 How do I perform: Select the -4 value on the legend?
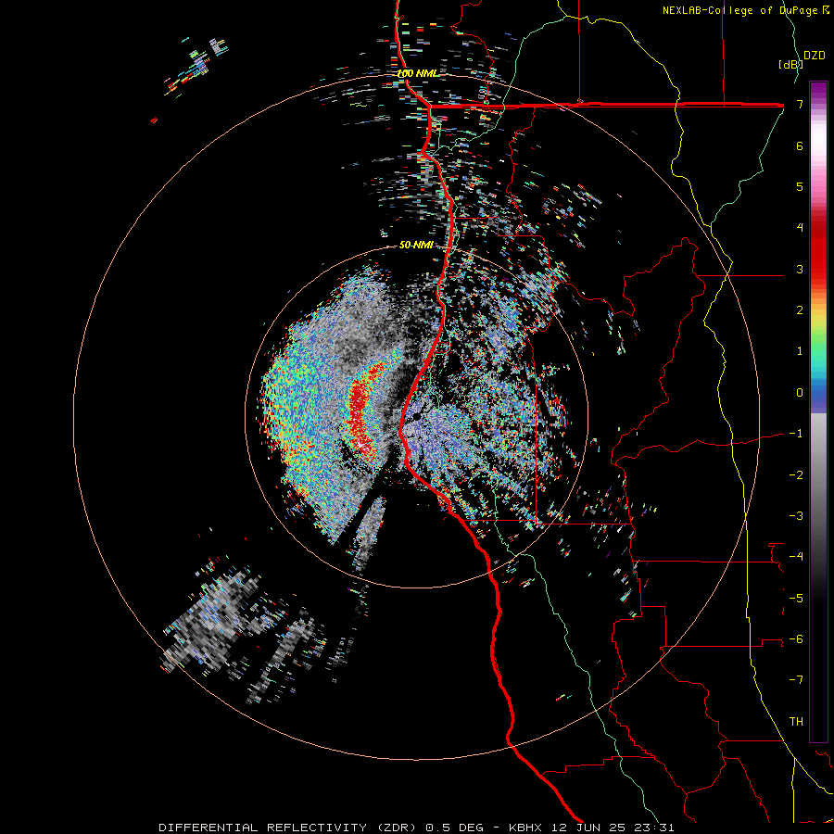(x=796, y=556)
